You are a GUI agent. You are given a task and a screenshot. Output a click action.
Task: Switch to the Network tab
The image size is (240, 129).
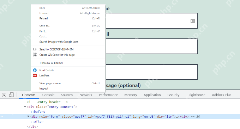(x=86, y=95)
